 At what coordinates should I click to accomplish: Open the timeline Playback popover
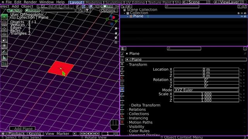(x=17, y=134)
